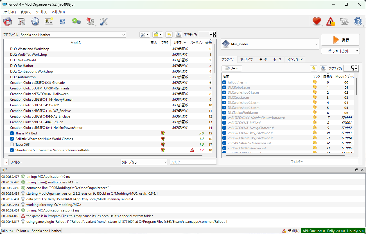Open the ショートカット dropdown button
This screenshot has width=366, height=234.
pos(340,51)
